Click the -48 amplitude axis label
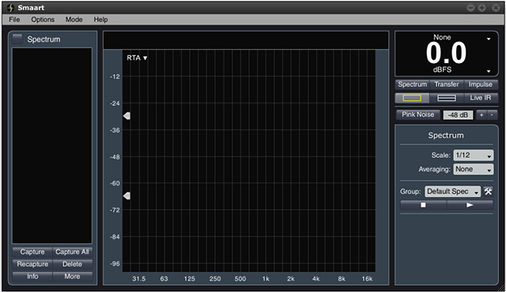The image size is (506, 292). (x=115, y=157)
